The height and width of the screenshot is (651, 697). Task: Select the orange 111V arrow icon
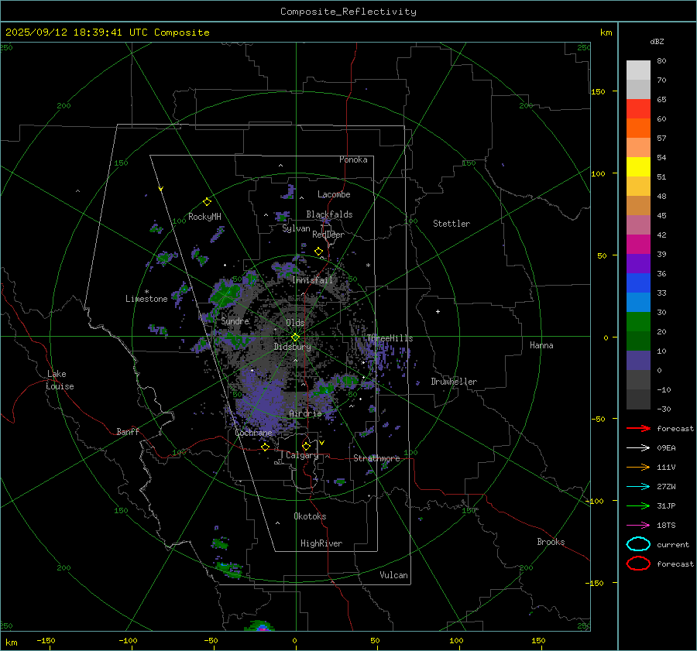(638, 467)
